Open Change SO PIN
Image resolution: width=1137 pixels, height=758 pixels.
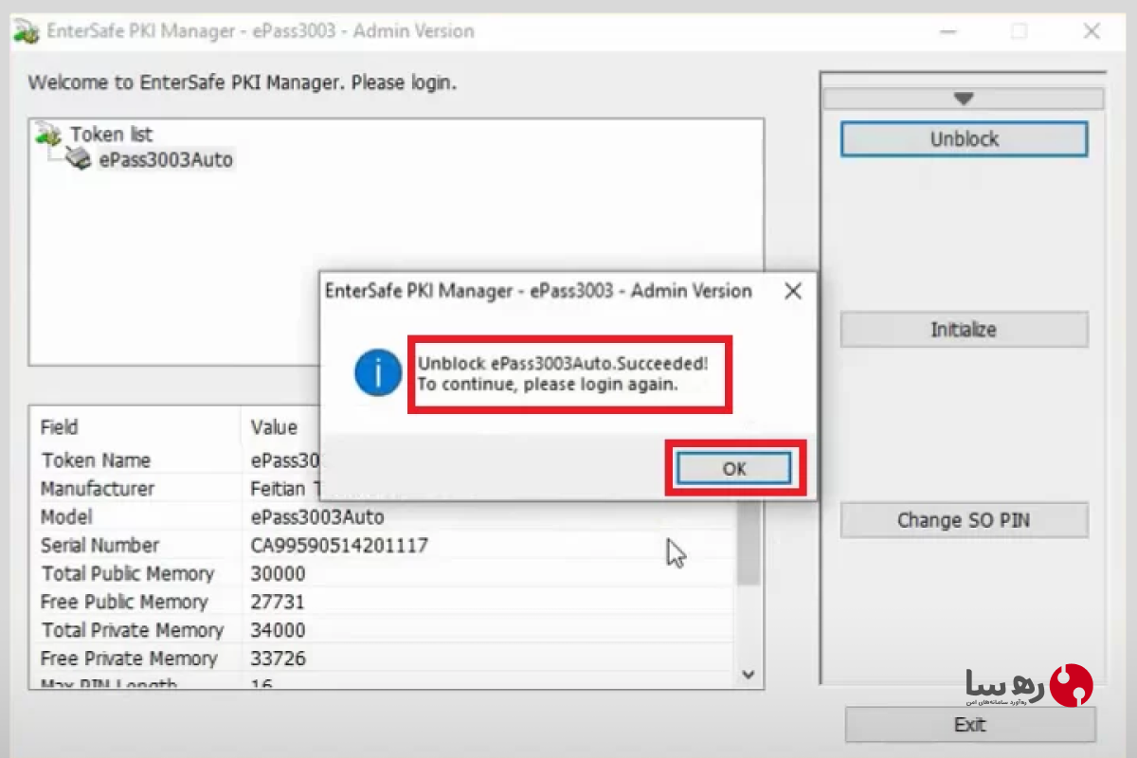tap(964, 520)
